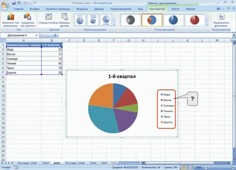This screenshot has width=236, height=170.
Task: Open undo history dropdown arrow
Action: (x=22, y=3)
